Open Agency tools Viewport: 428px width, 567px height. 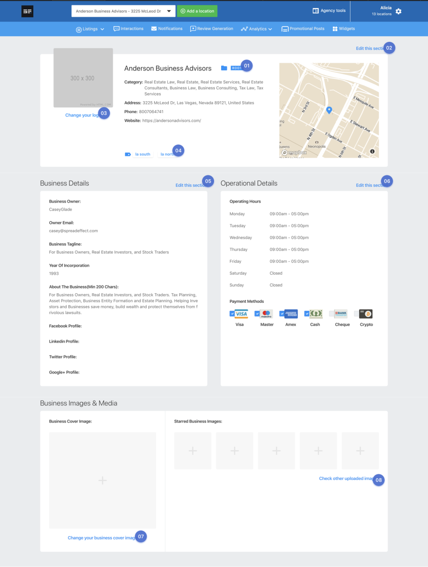pyautogui.click(x=329, y=11)
